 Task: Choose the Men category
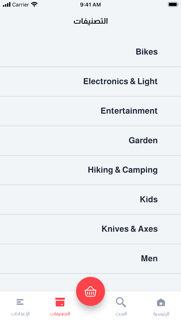[149, 258]
